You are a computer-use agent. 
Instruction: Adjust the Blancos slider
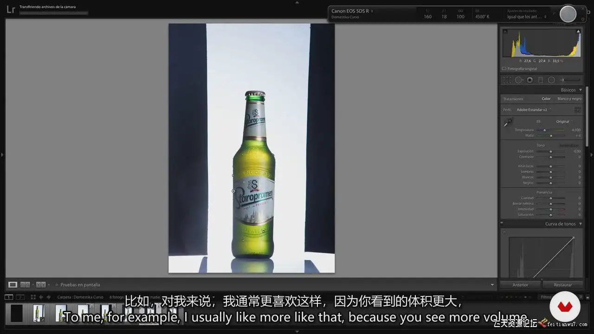tap(551, 177)
